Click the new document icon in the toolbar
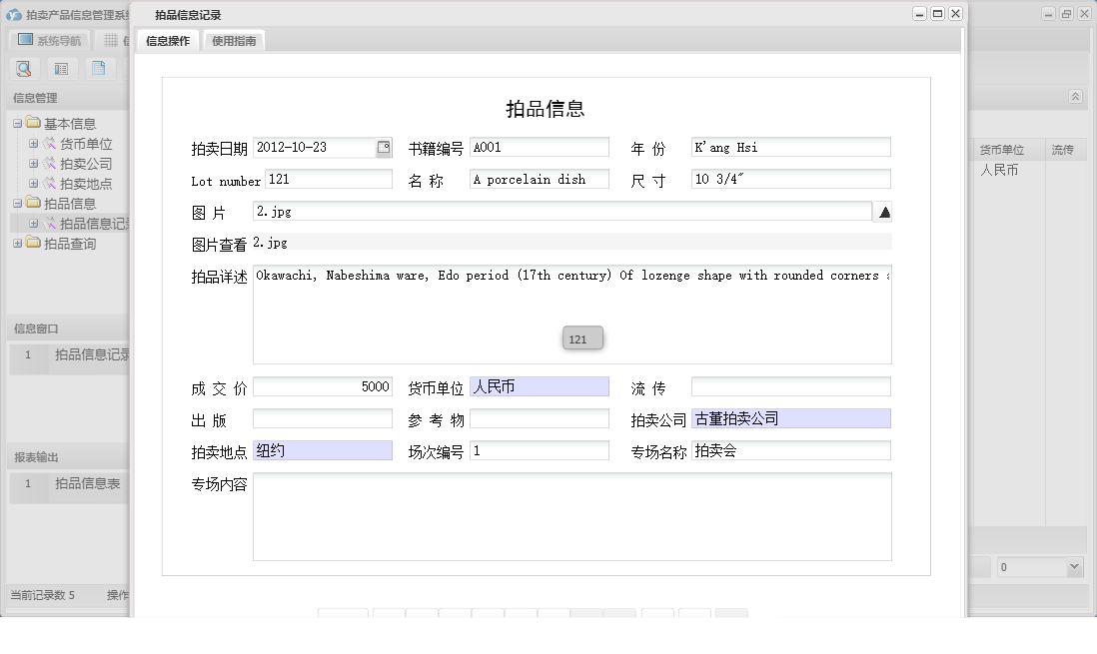The height and width of the screenshot is (654, 1097). (x=97, y=68)
